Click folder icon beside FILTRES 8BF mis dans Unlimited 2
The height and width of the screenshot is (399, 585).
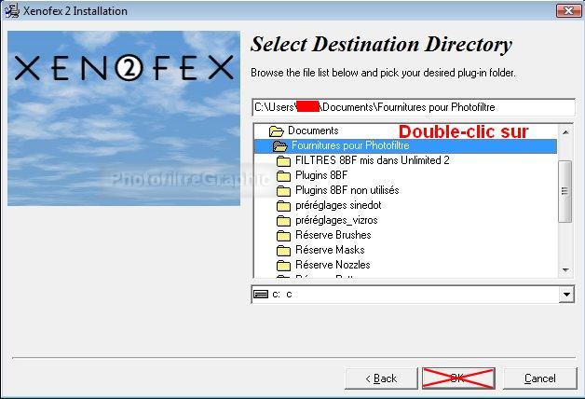tap(283, 161)
